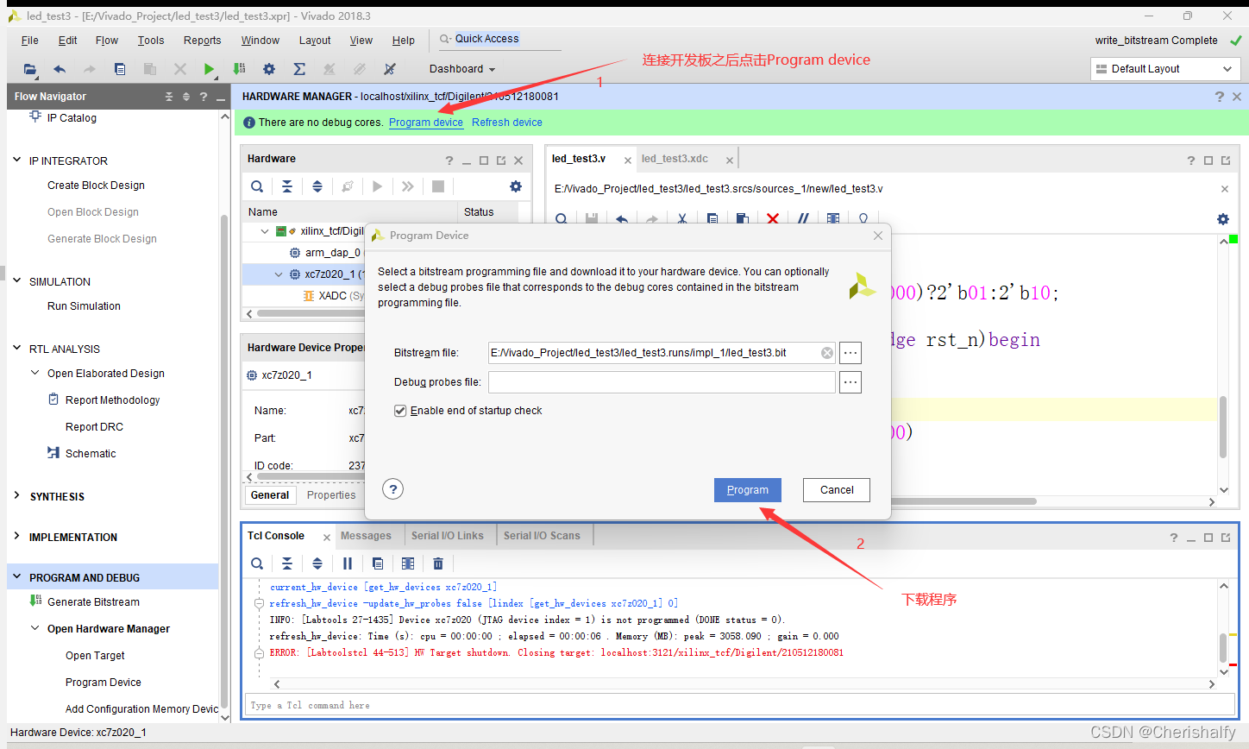Open the Tools menu

point(151,41)
